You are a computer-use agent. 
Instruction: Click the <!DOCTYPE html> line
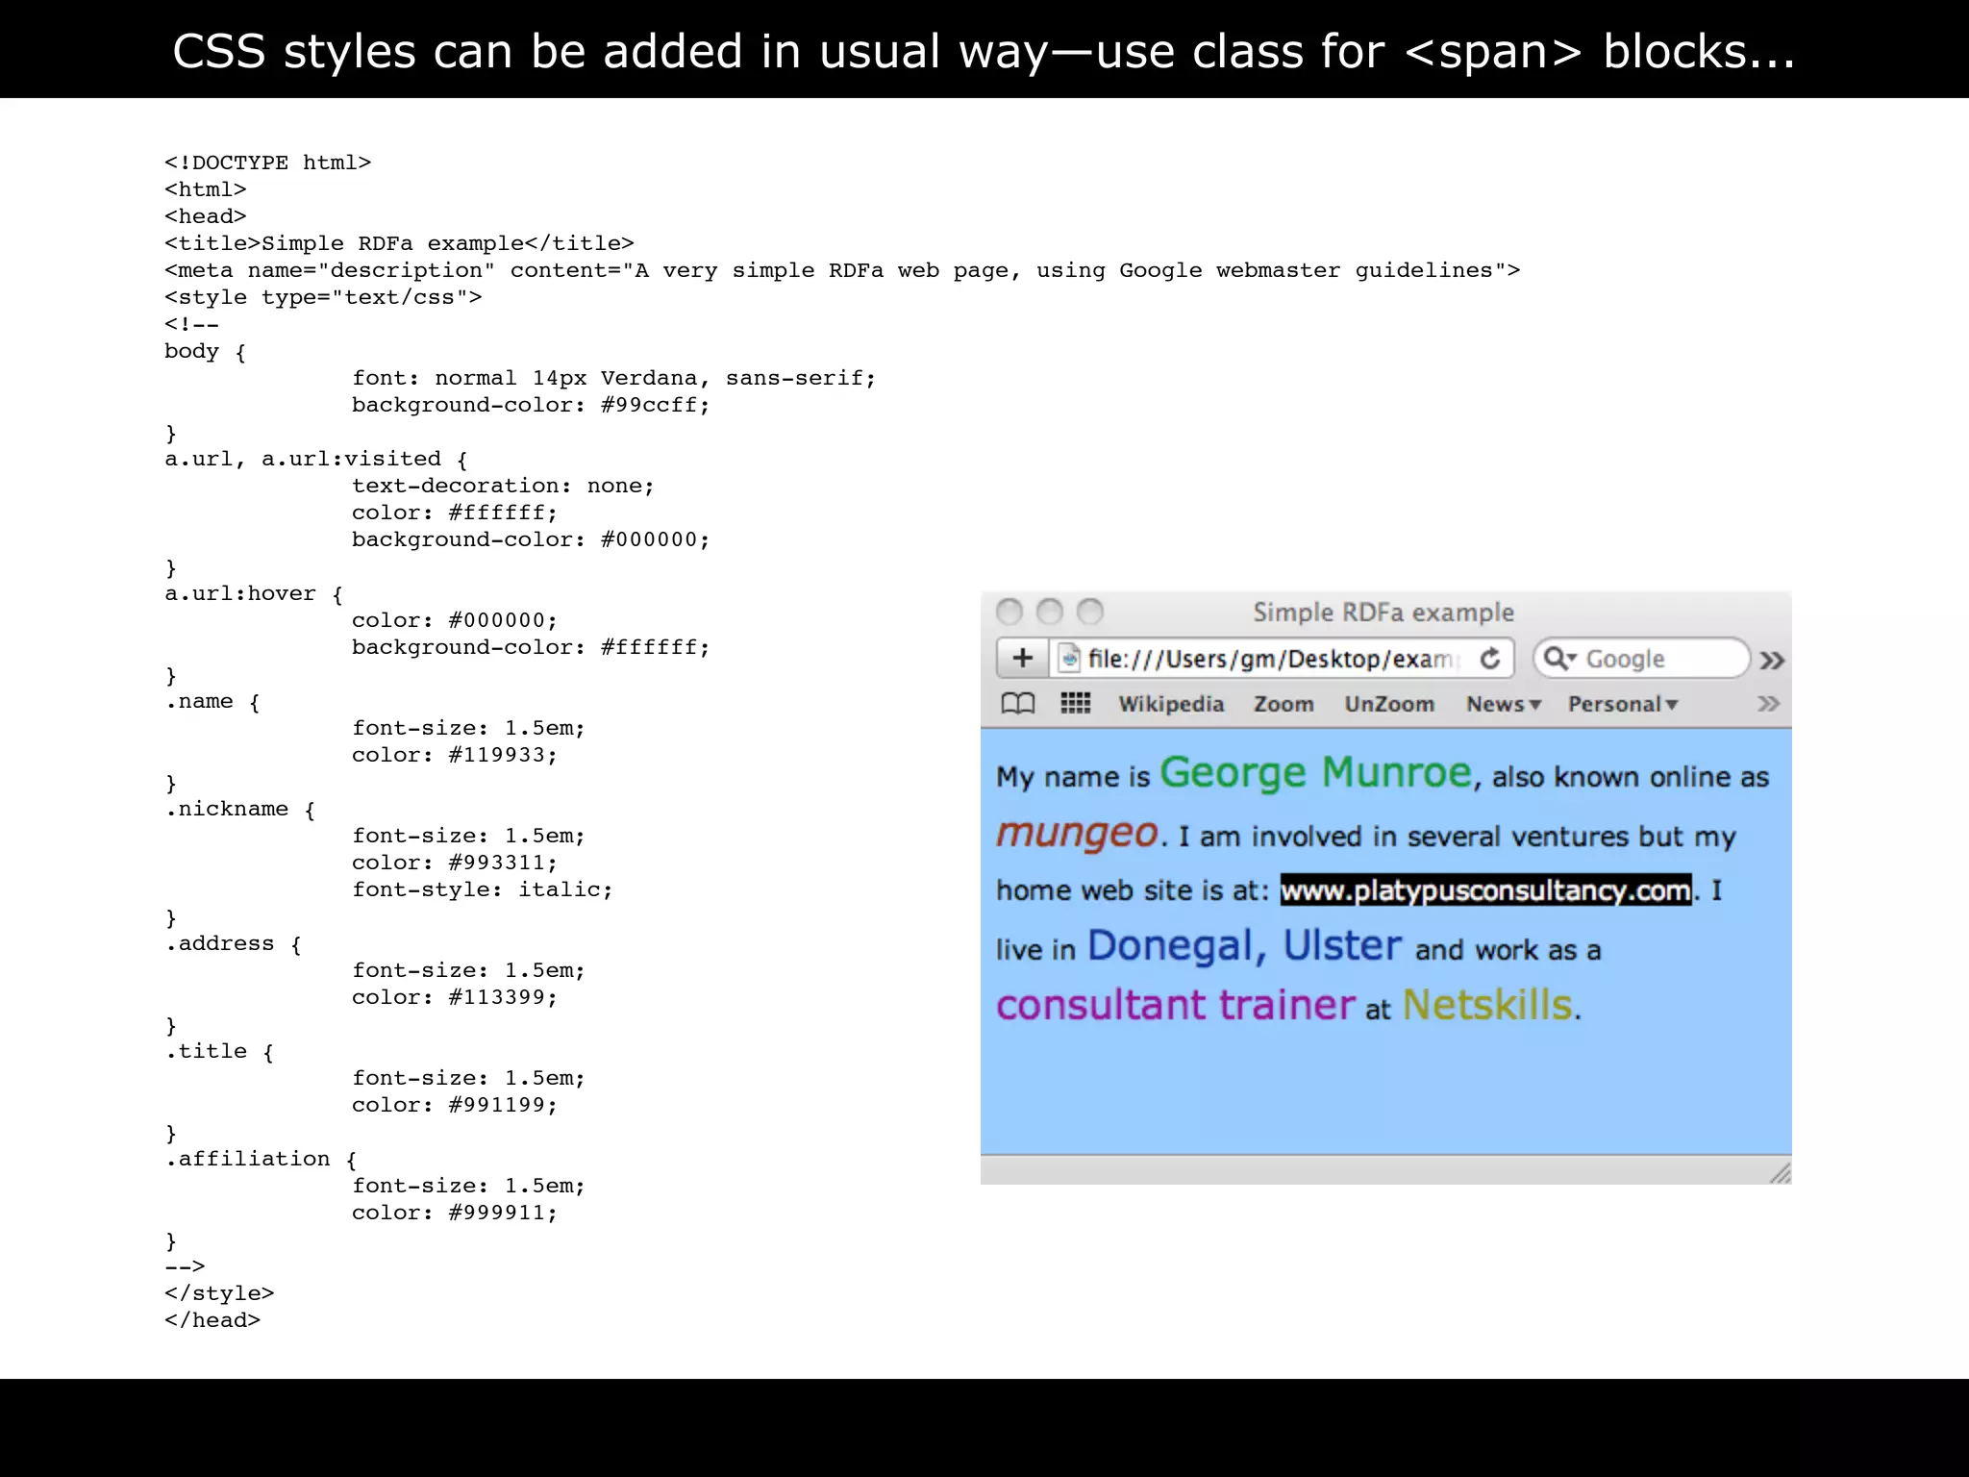coord(268,163)
